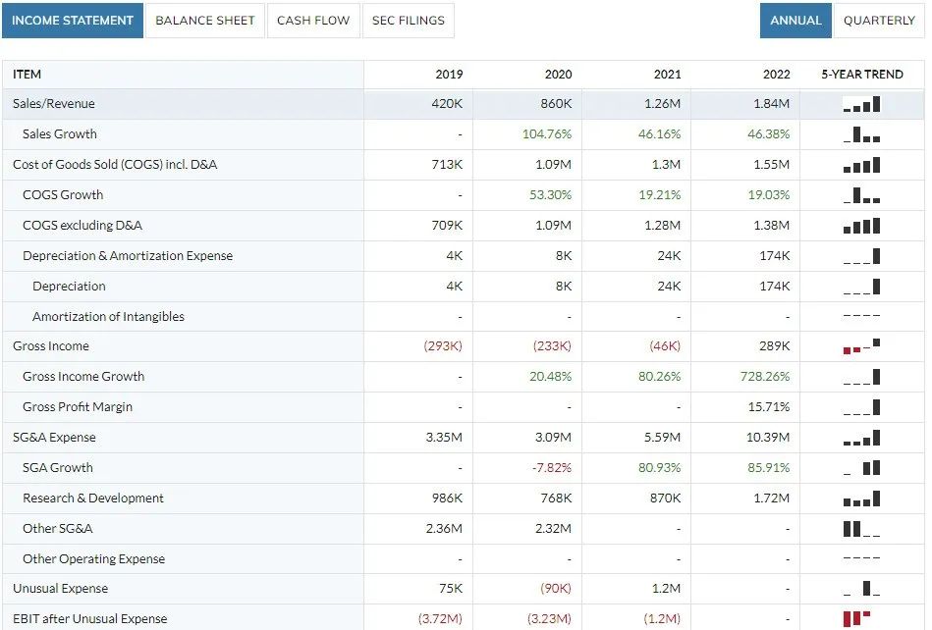Switch to the Cash Flow tab
932x630 pixels.
pyautogui.click(x=313, y=21)
